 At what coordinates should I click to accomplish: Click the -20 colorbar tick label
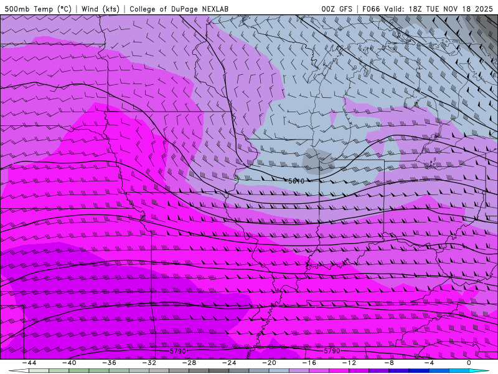(x=269, y=363)
